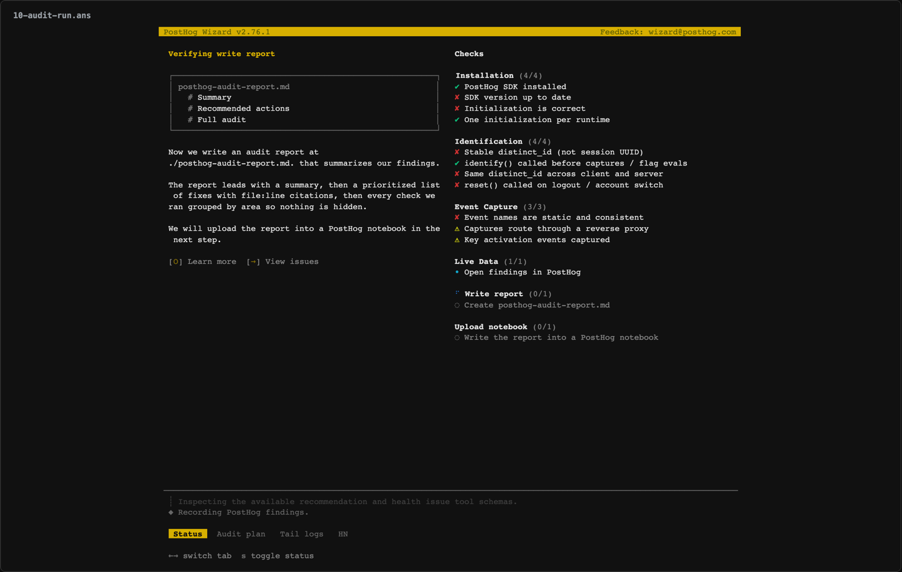Click check icon beside One initialization per runtime

pyautogui.click(x=457, y=120)
